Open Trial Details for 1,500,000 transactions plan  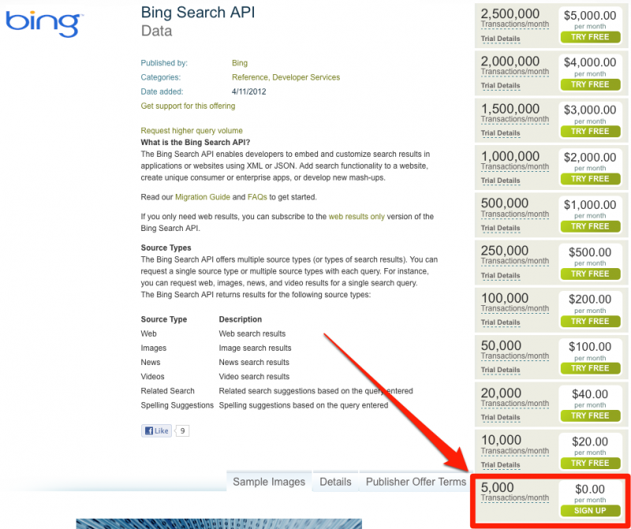(501, 133)
